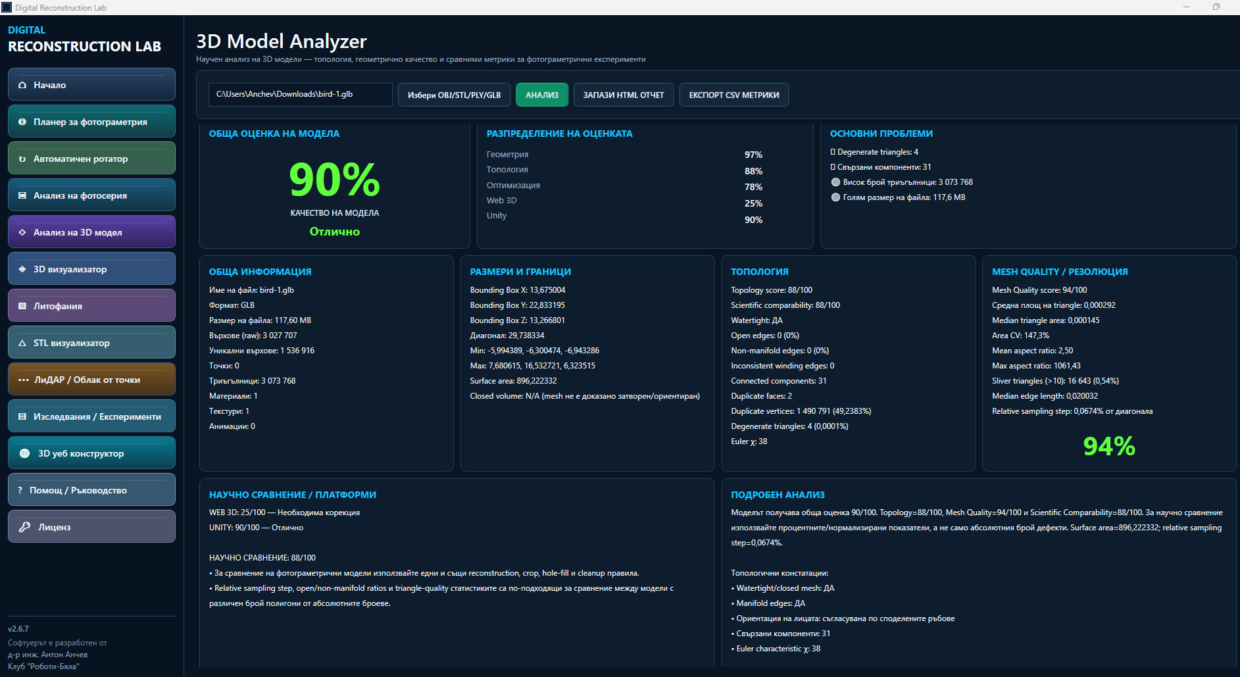Select the Web 3D 25% score row
Viewport: 1240px width, 677px height.
click(x=624, y=201)
